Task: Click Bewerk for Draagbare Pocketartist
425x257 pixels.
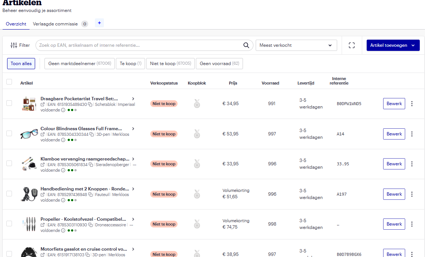Action: (x=394, y=104)
